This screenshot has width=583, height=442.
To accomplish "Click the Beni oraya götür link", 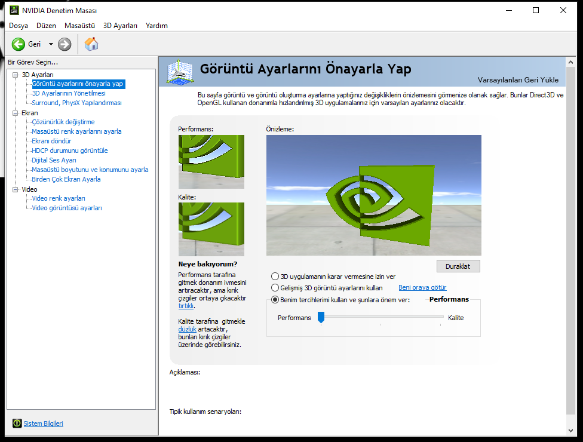I will point(422,287).
